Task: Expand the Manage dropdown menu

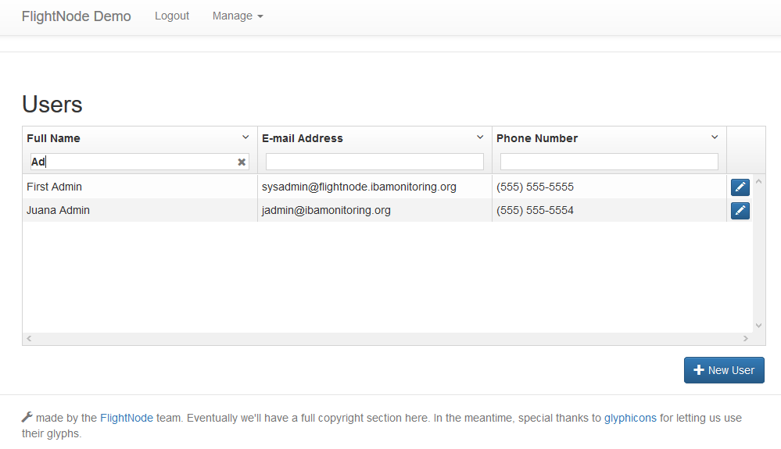Action: tap(238, 16)
